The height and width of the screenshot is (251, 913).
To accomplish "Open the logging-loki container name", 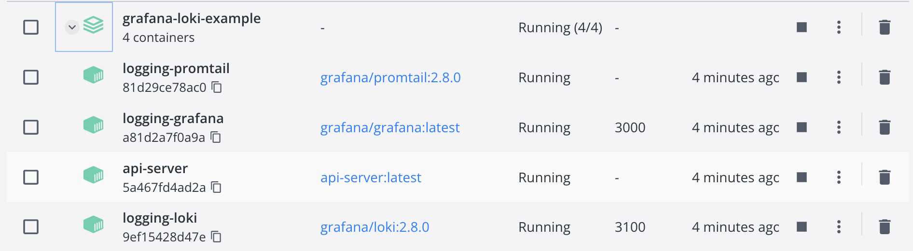I will pos(160,218).
